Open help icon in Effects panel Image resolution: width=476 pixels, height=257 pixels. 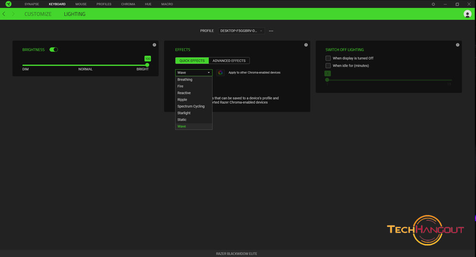coord(306,45)
